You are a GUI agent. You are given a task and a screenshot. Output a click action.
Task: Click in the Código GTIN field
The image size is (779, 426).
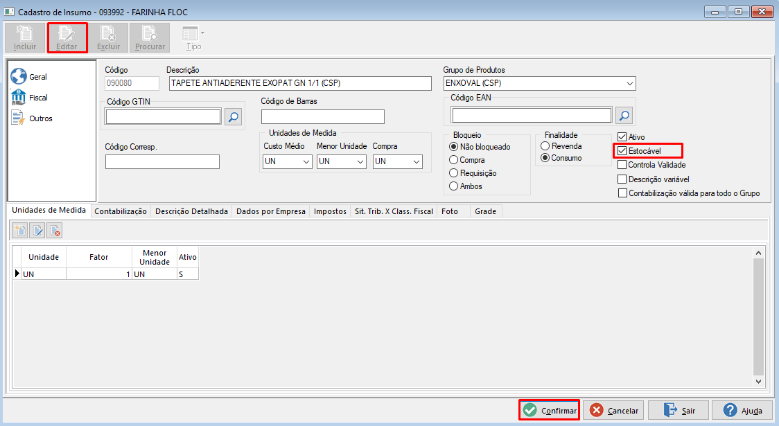[163, 116]
